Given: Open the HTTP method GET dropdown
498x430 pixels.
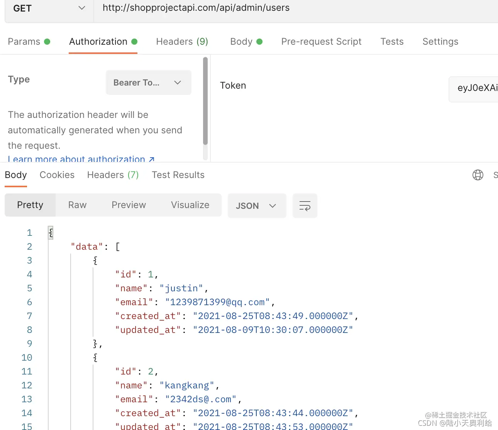Looking at the screenshot, I should click(49, 8).
